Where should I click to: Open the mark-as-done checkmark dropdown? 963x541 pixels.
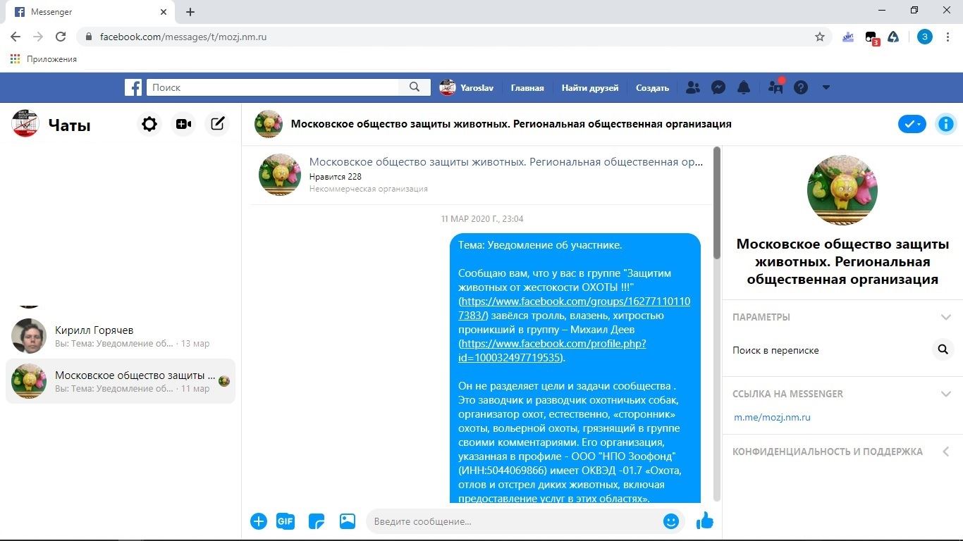pos(912,124)
